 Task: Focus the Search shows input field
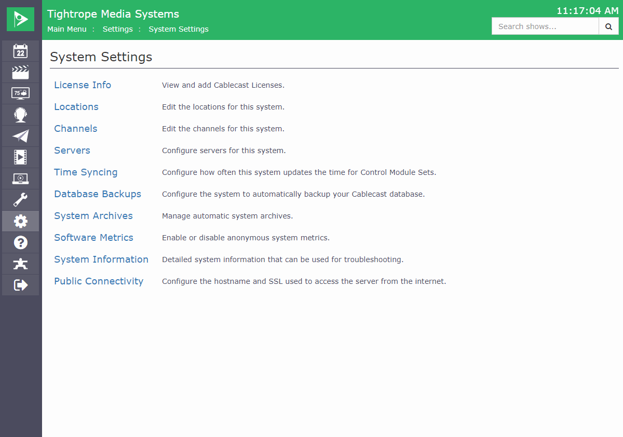coord(545,26)
